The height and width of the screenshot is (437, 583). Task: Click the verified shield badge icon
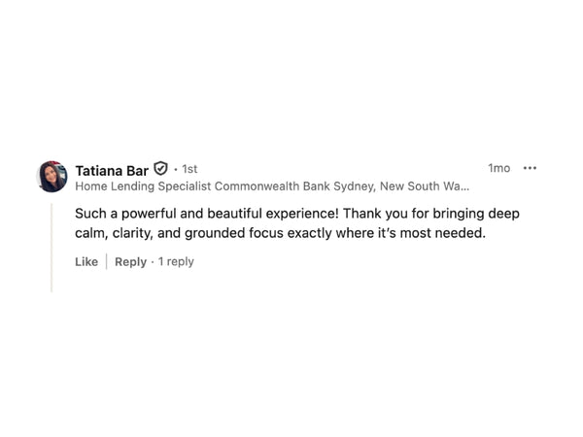tap(161, 169)
